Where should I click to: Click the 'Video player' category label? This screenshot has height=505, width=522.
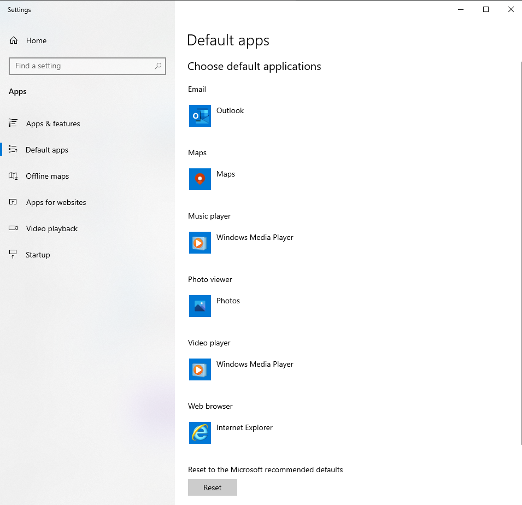209,343
